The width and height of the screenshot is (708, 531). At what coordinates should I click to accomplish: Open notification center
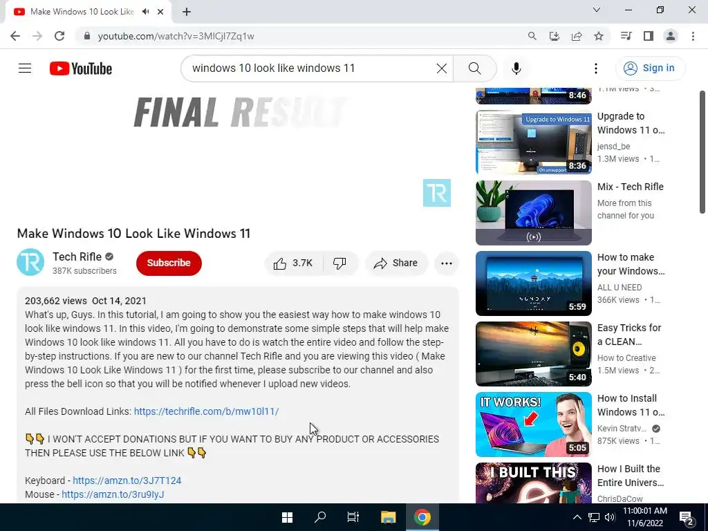687,518
